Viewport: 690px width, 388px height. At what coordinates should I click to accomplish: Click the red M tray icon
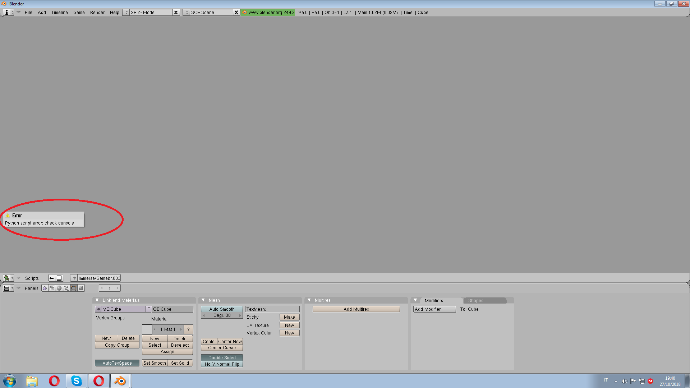click(650, 381)
